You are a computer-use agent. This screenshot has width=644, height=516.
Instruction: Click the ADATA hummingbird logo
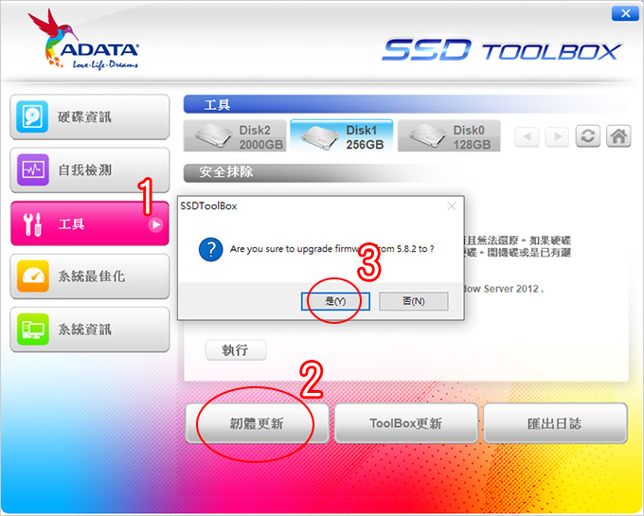click(x=83, y=40)
